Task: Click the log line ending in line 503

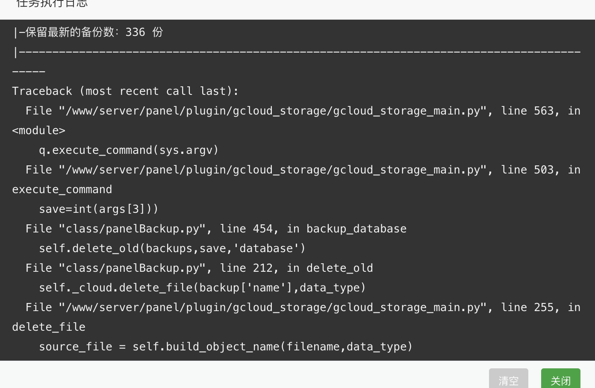Action: (303, 170)
